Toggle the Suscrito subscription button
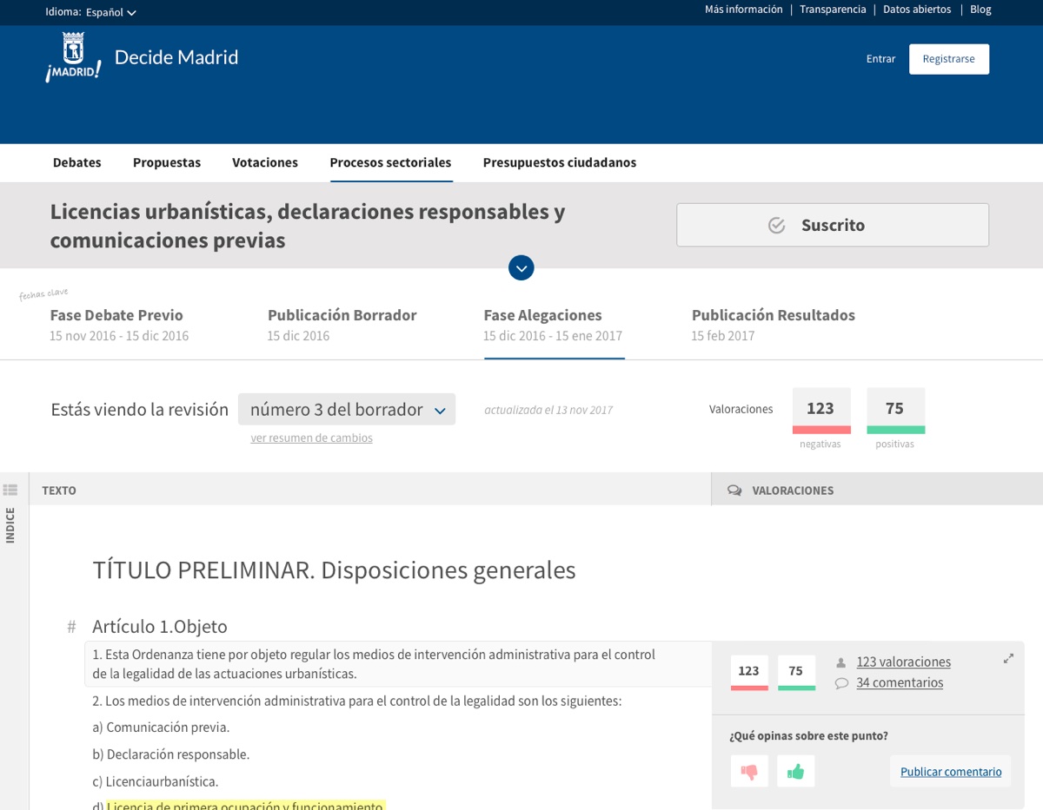 832,226
